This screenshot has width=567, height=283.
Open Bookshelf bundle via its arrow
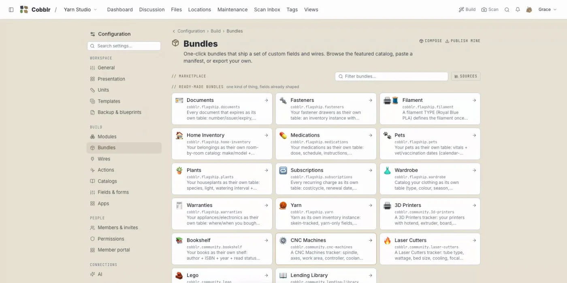pos(266,241)
